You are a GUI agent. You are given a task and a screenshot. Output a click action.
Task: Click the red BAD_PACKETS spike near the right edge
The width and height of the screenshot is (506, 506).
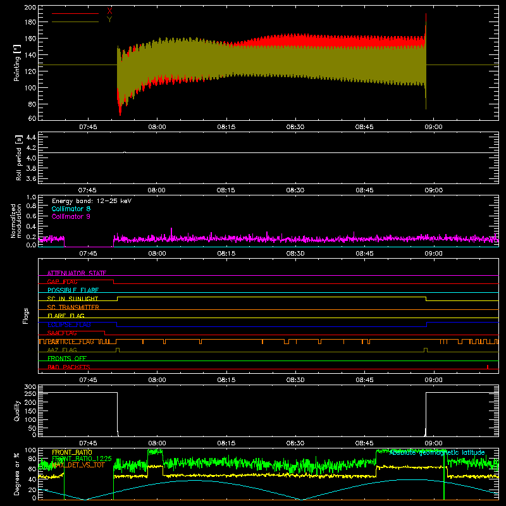click(x=488, y=367)
